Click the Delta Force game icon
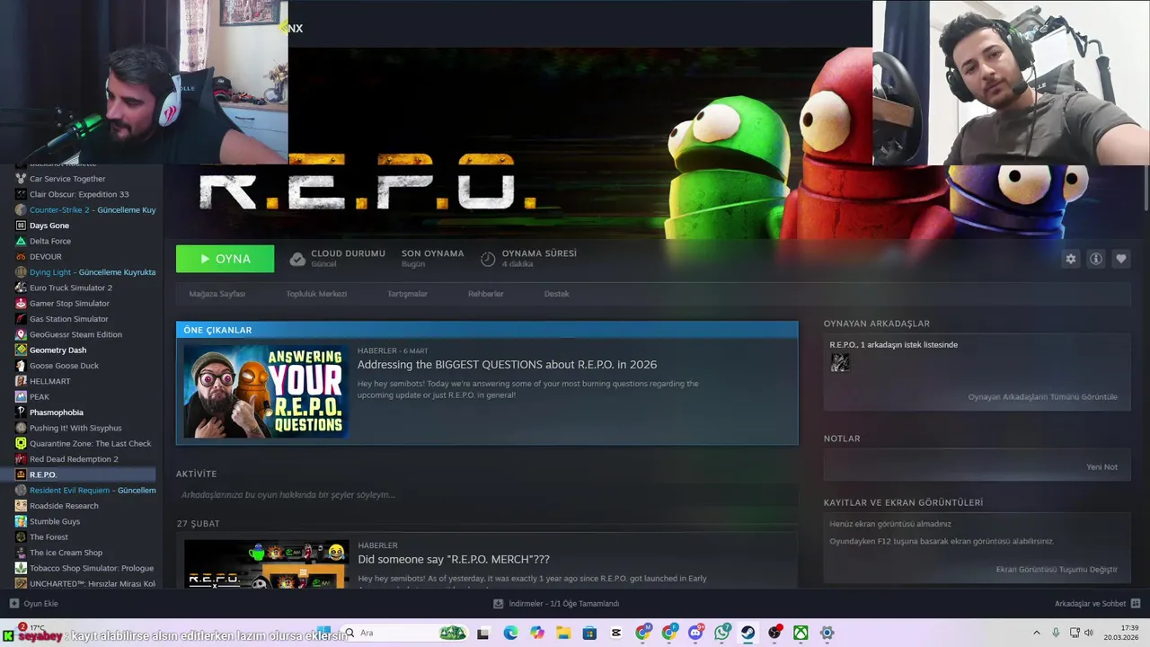 [21, 241]
